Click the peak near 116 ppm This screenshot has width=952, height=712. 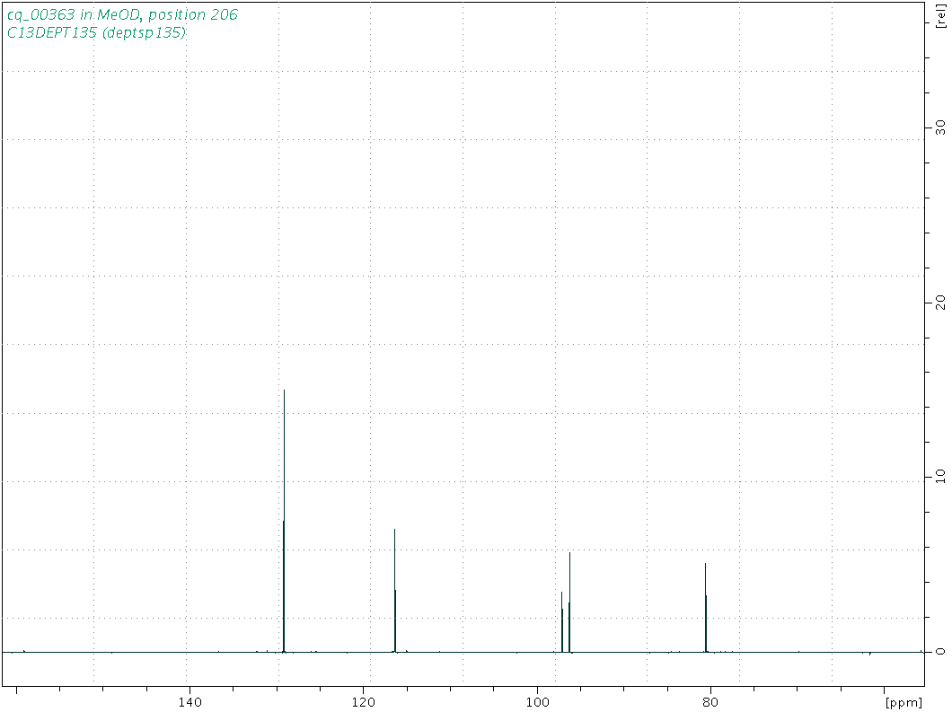pyautogui.click(x=395, y=591)
